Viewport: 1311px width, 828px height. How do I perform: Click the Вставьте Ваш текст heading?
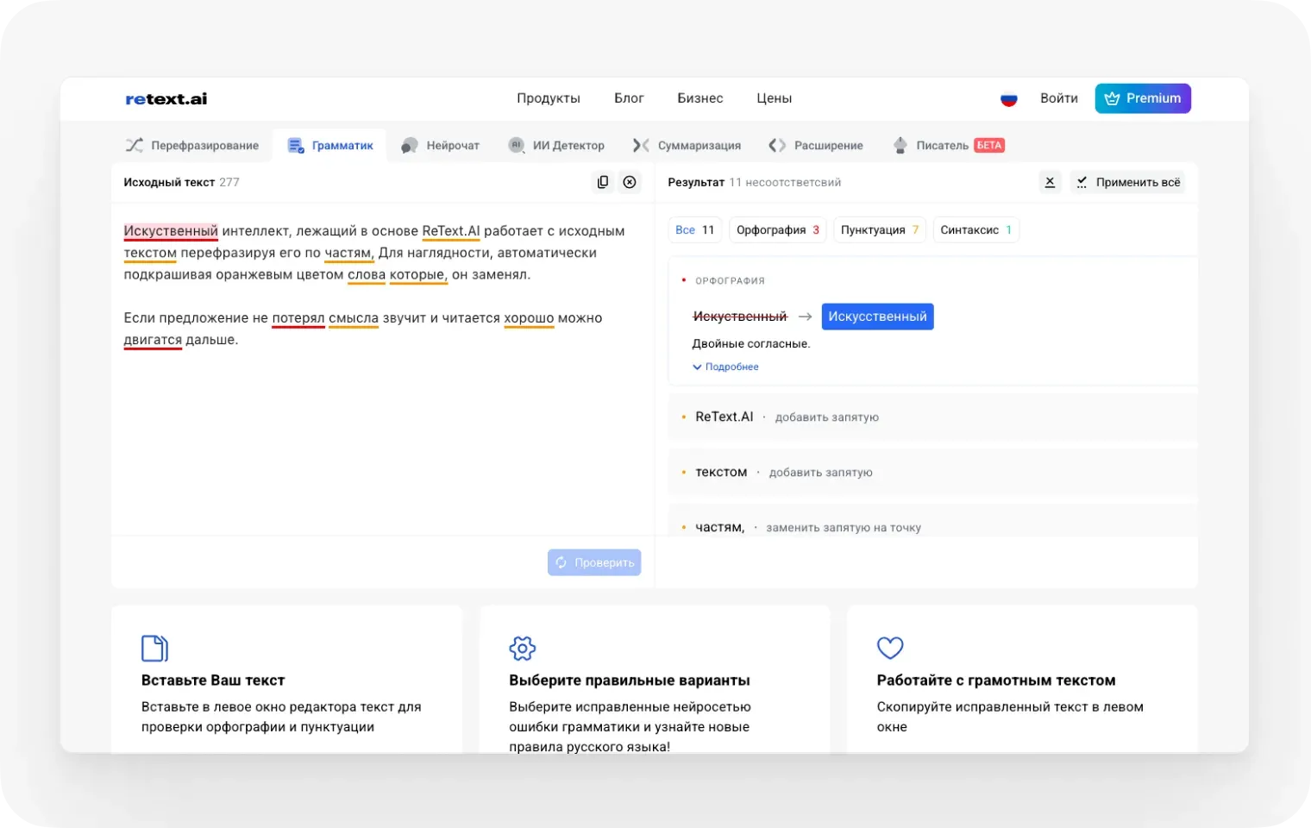[213, 681]
